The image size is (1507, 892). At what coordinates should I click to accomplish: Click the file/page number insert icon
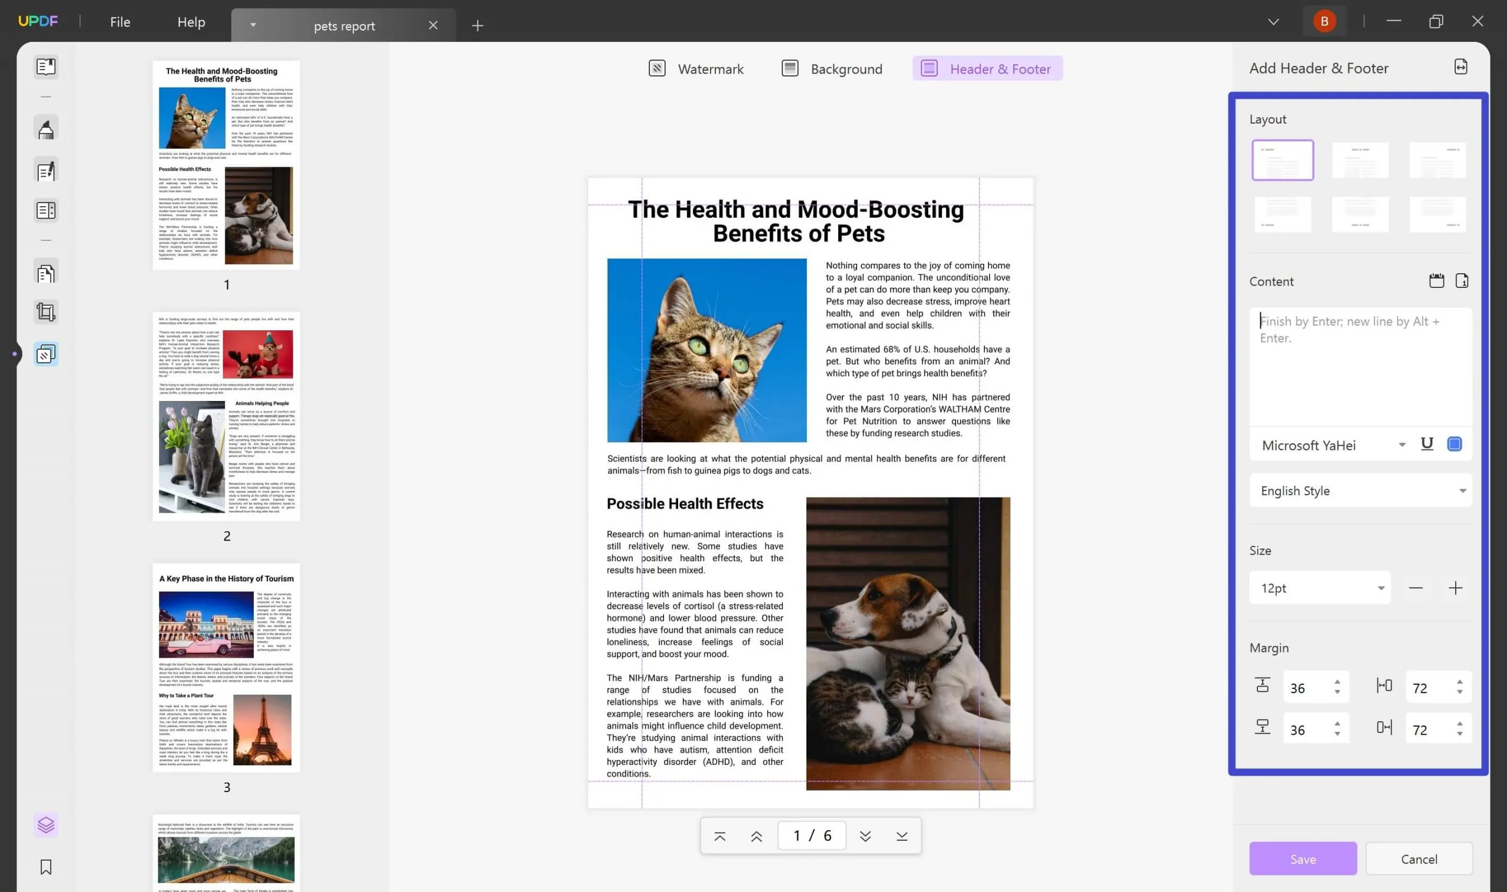[1462, 280]
